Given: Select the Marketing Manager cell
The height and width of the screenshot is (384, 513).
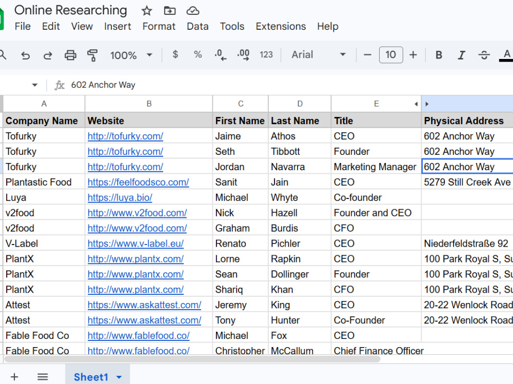Looking at the screenshot, I should pos(376,167).
